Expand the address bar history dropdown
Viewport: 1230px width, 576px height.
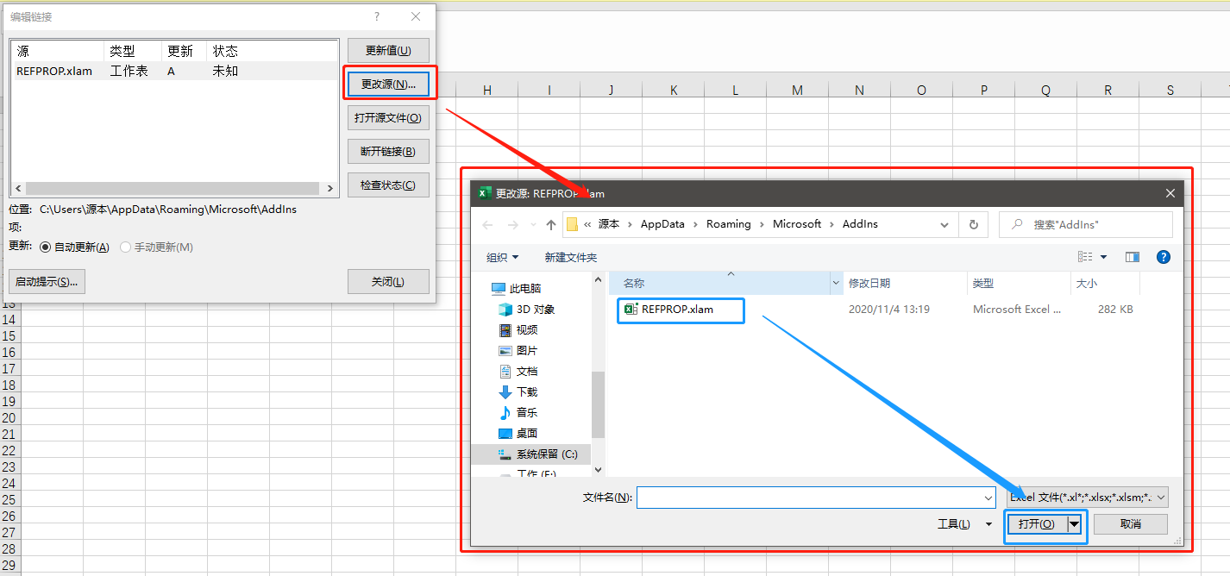944,224
